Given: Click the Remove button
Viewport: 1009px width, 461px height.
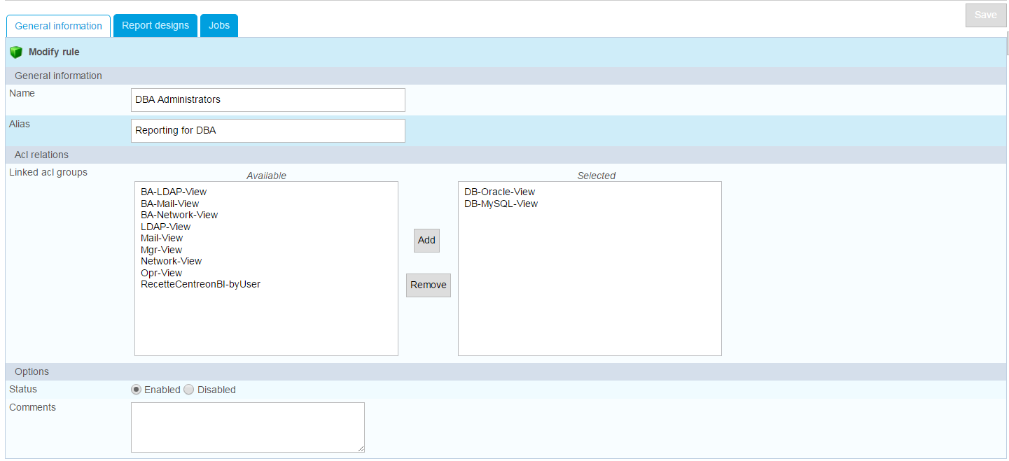Looking at the screenshot, I should (x=428, y=285).
